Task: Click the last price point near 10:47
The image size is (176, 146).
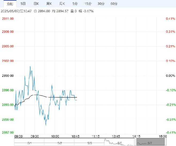Action: point(77,100)
